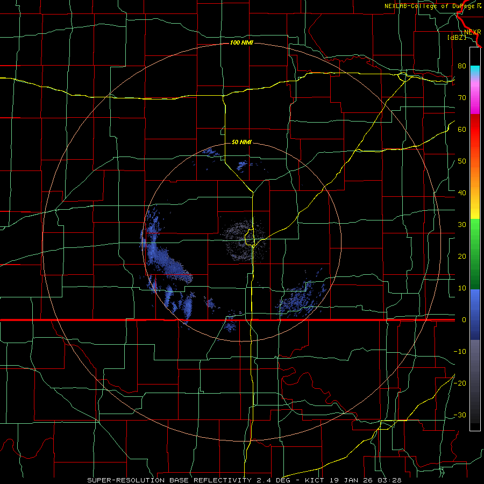Click the 30 value on the dBZ scale

pyautogui.click(x=462, y=225)
